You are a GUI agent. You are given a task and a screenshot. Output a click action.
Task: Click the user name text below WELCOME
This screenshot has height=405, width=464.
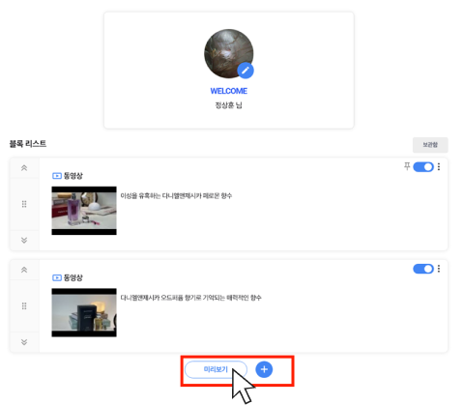[x=229, y=105]
